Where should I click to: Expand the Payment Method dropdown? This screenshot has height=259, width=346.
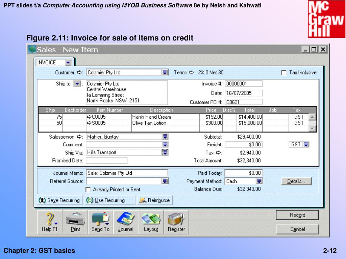point(259,181)
